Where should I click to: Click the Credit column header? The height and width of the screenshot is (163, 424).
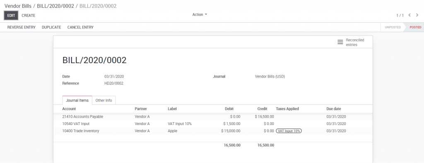click(262, 109)
